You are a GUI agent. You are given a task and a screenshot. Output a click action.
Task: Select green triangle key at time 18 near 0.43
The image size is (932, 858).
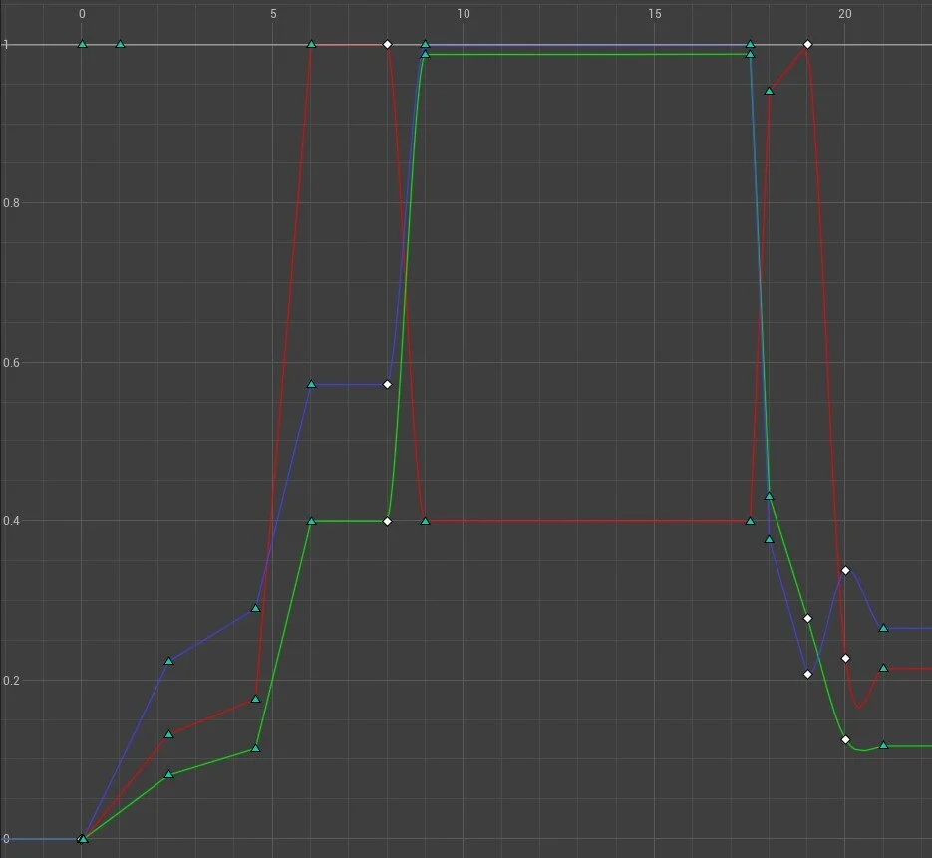click(770, 496)
